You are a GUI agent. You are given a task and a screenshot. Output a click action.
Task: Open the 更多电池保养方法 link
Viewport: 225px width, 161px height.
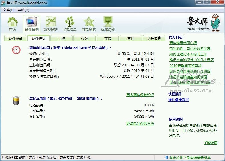click(140, 123)
